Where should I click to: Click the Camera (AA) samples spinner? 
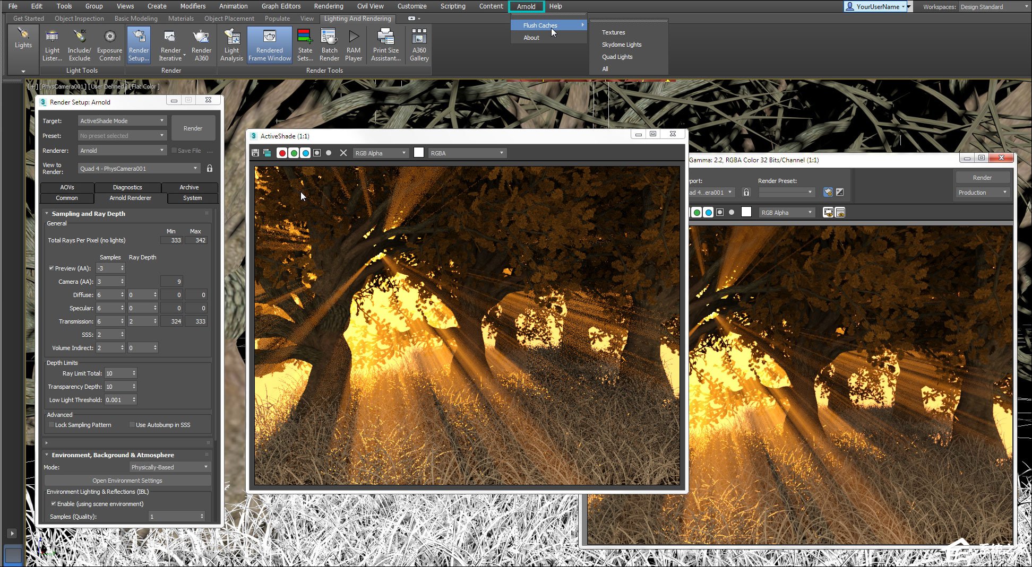tap(122, 282)
